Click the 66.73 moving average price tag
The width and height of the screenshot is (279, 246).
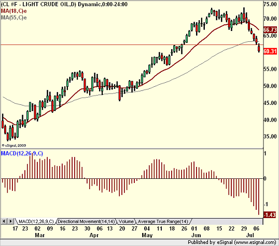coord(270,30)
